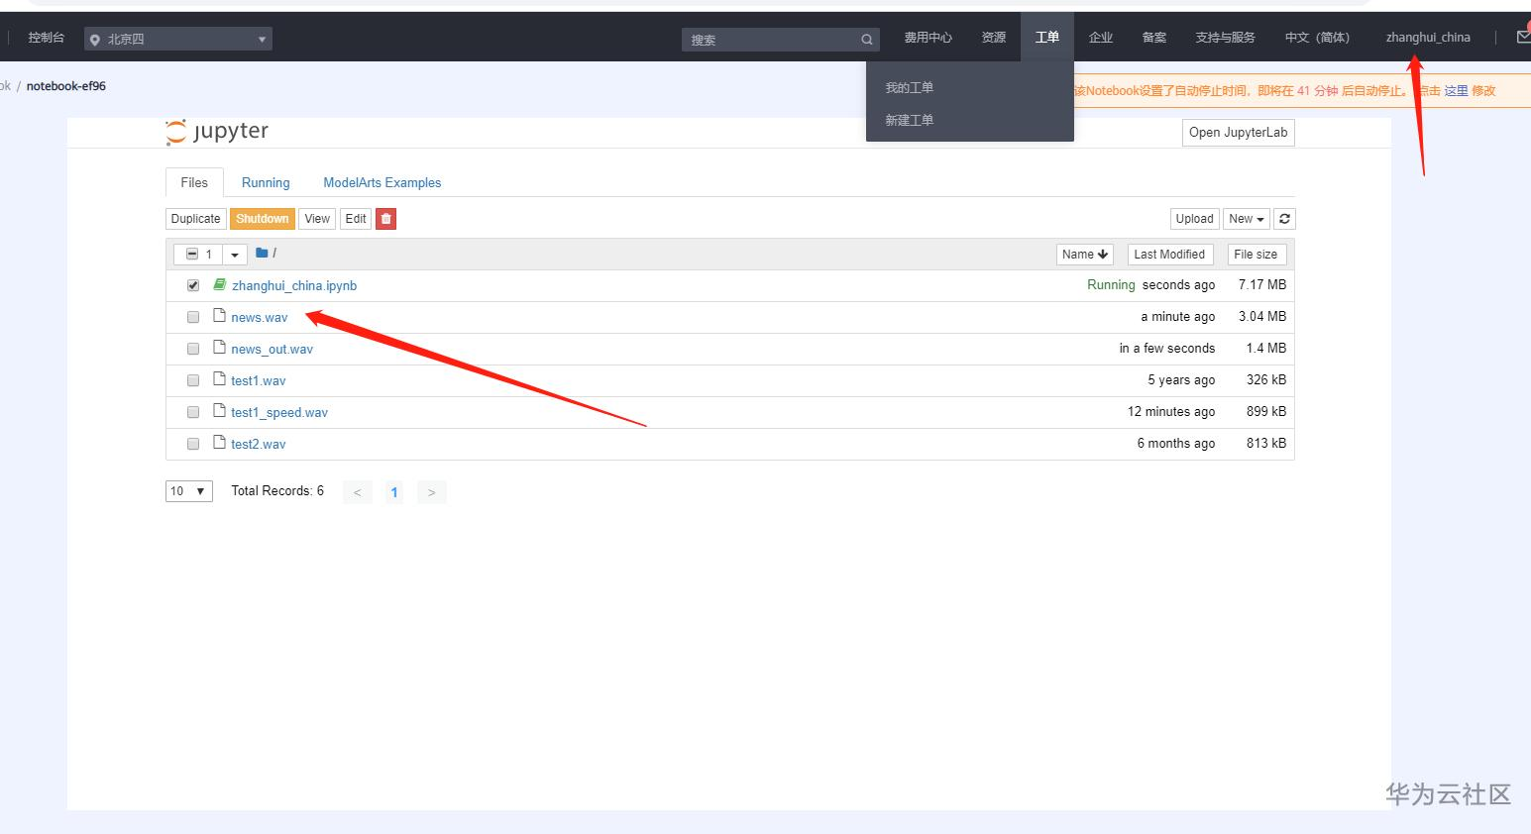Change the page size dropdown showing 10
The height and width of the screenshot is (834, 1531).
189,491
